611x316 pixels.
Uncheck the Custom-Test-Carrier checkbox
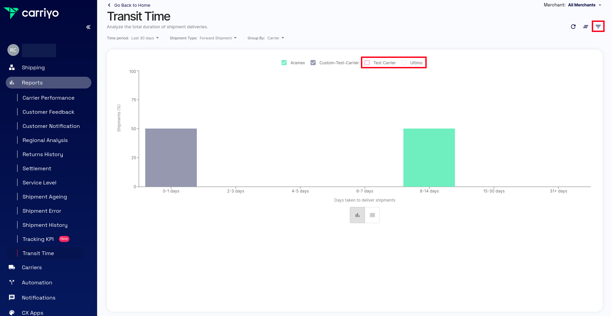313,63
